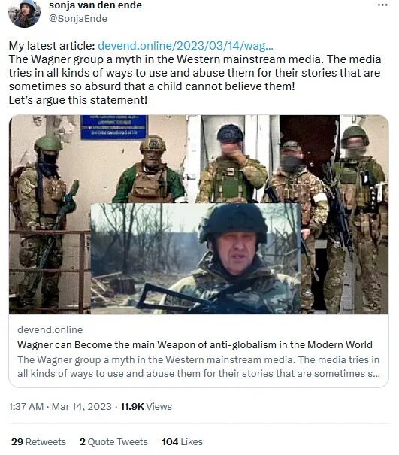The image size is (399, 455).
Task: Click the link card description text
Action: pyautogui.click(x=198, y=366)
